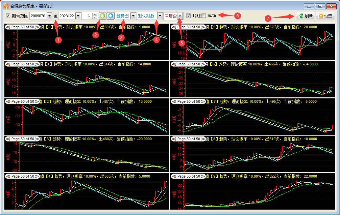The width and height of the screenshot is (340, 215).
Task: Go to next page in sum value 5 chart
Action: tap(203, 27)
